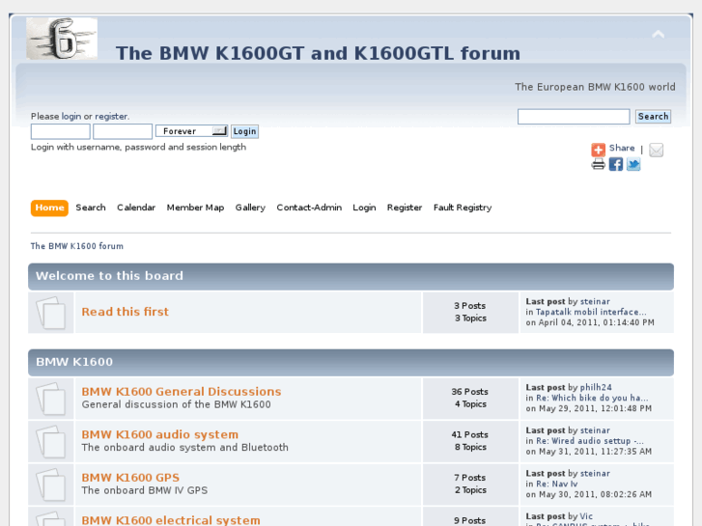Screen dimensions: 702x526
Task: Click the audio system board icon
Action: pos(50,441)
